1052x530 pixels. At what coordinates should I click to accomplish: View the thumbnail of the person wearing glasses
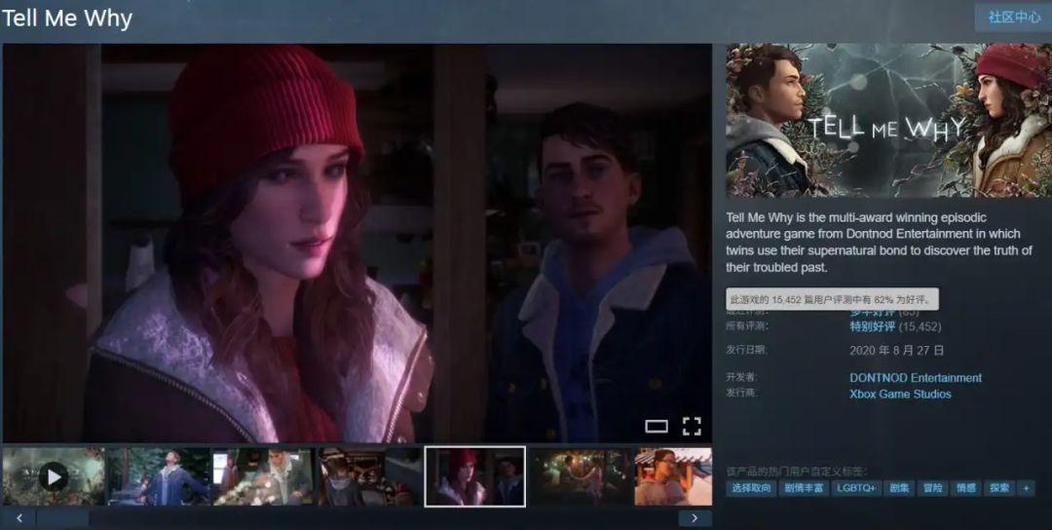point(673,476)
